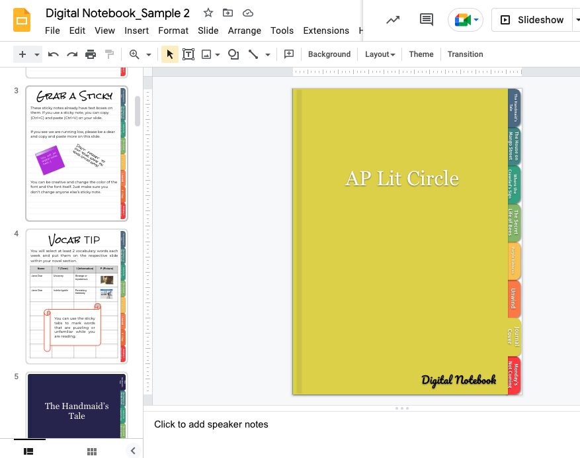Click the Journal Cover tab
580x458 pixels.
tap(514, 337)
